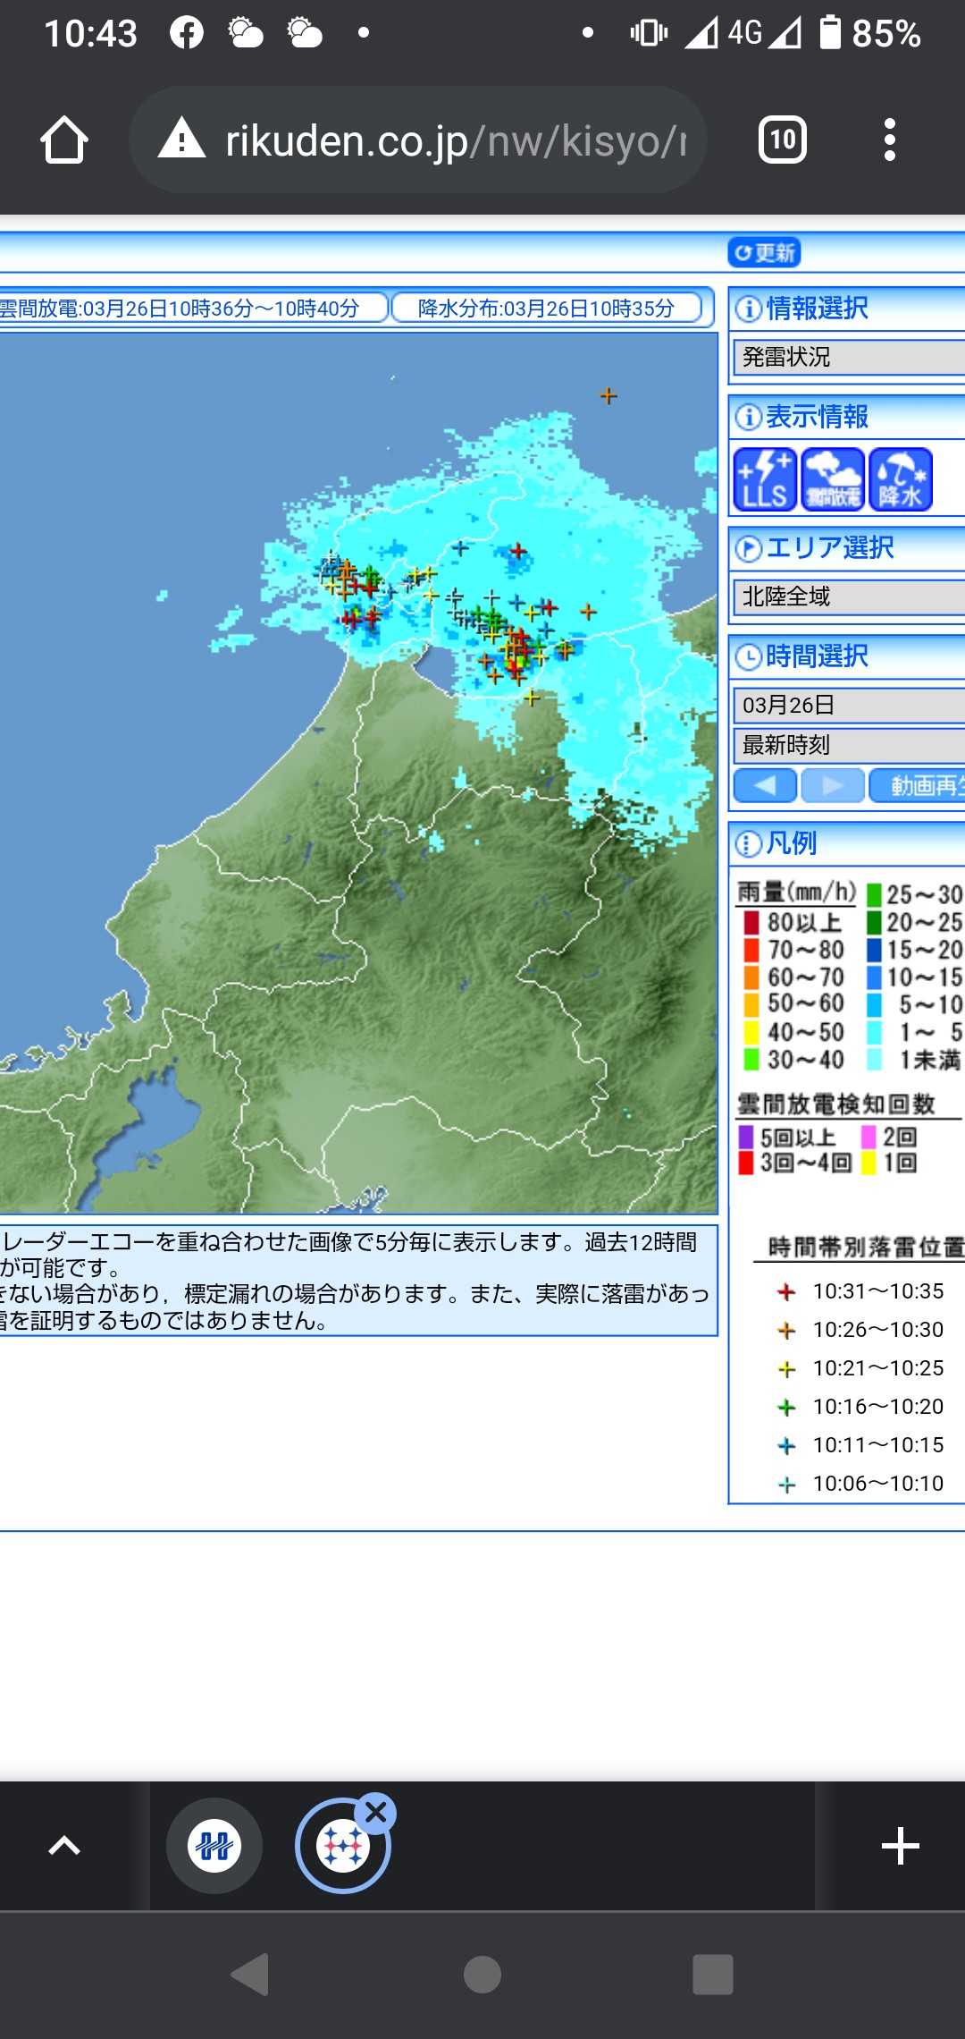Switch to the first blue tab thumbnail
The image size is (965, 2039).
click(x=214, y=1846)
